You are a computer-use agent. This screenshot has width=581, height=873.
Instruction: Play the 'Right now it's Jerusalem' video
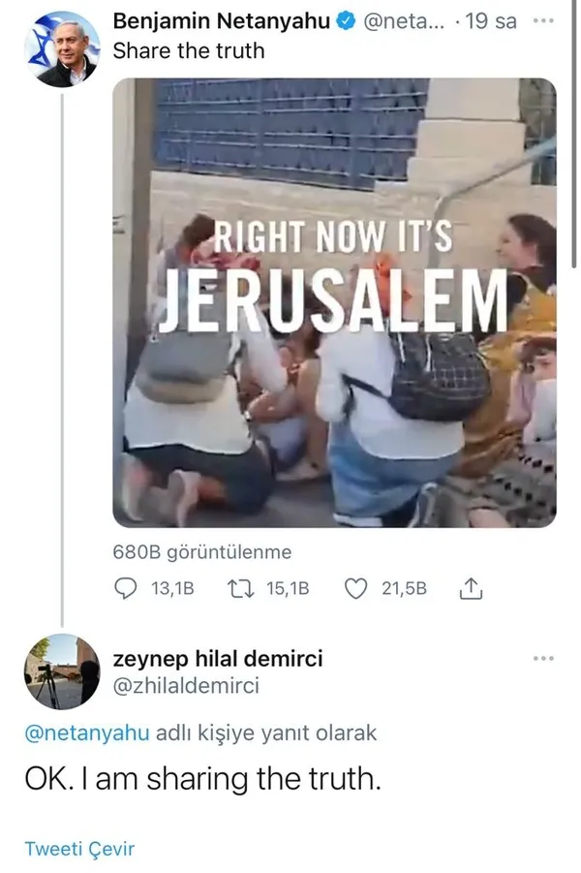334,302
